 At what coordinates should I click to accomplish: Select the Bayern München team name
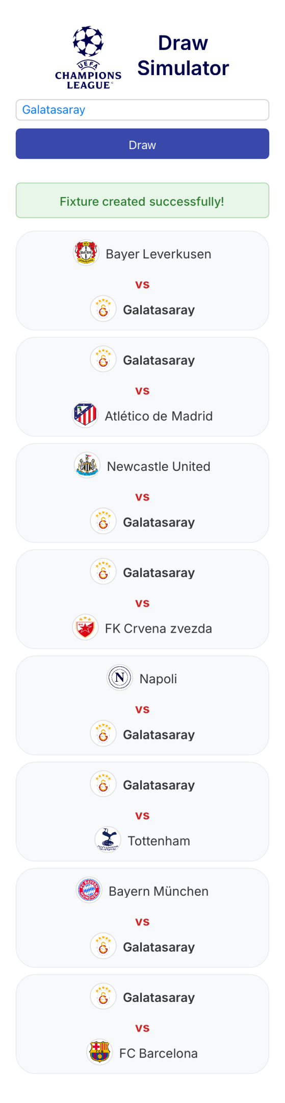(x=159, y=891)
